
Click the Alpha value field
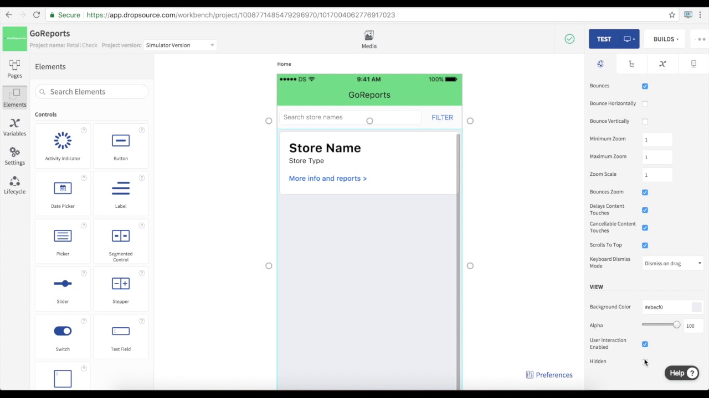(x=693, y=326)
